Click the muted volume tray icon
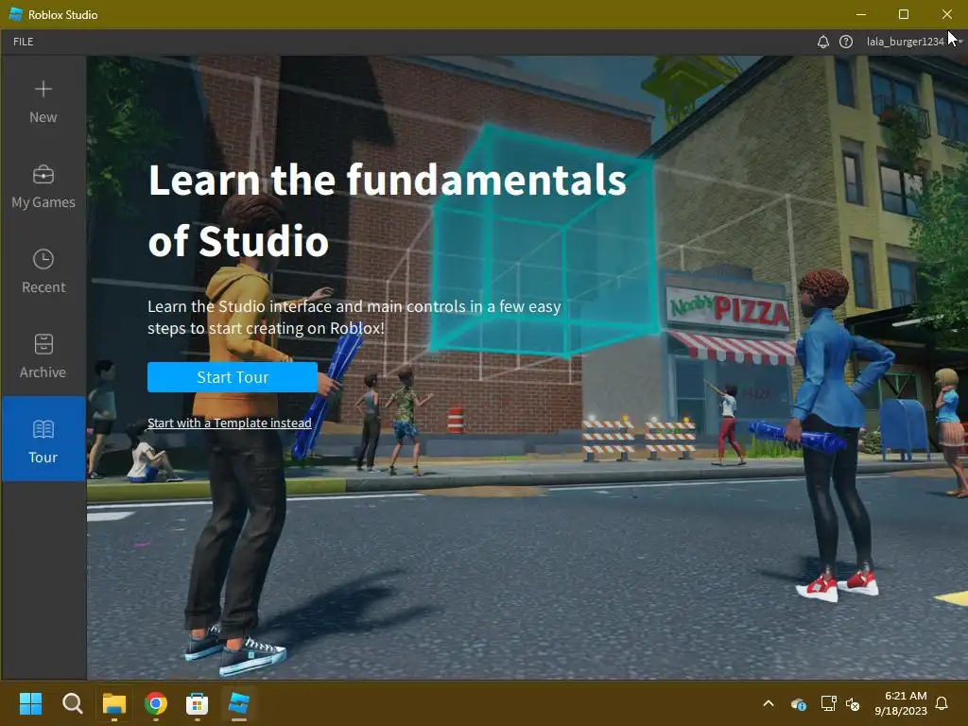 (853, 703)
